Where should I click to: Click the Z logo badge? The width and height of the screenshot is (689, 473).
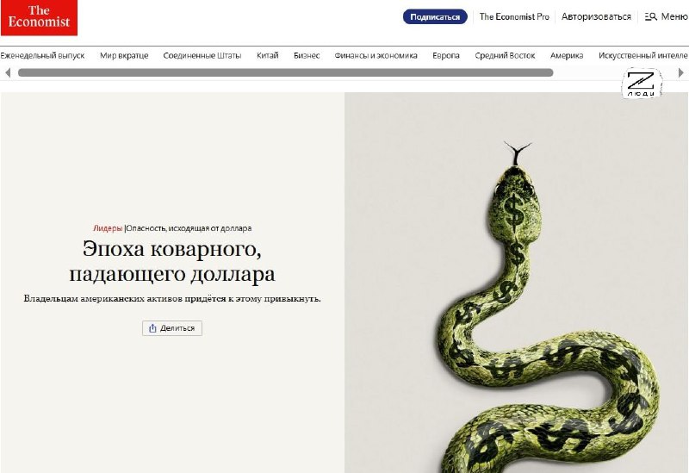click(640, 84)
